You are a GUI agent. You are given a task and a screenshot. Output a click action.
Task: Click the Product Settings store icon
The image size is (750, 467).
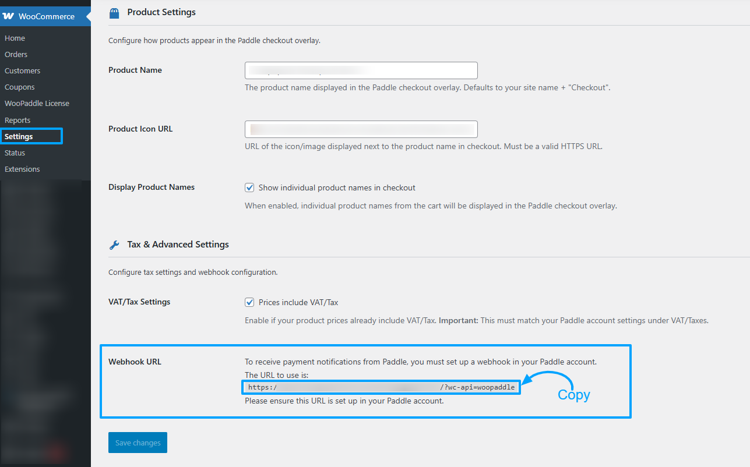click(x=114, y=13)
